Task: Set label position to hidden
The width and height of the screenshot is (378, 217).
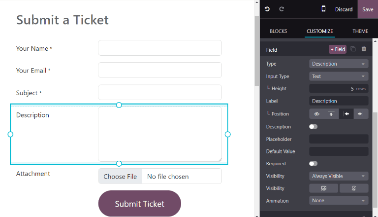Action: [317, 114]
